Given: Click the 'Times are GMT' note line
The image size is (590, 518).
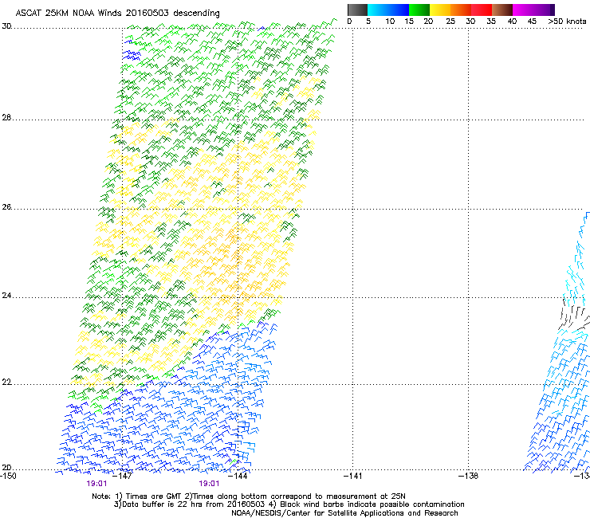Looking at the screenshot, I should [249, 496].
